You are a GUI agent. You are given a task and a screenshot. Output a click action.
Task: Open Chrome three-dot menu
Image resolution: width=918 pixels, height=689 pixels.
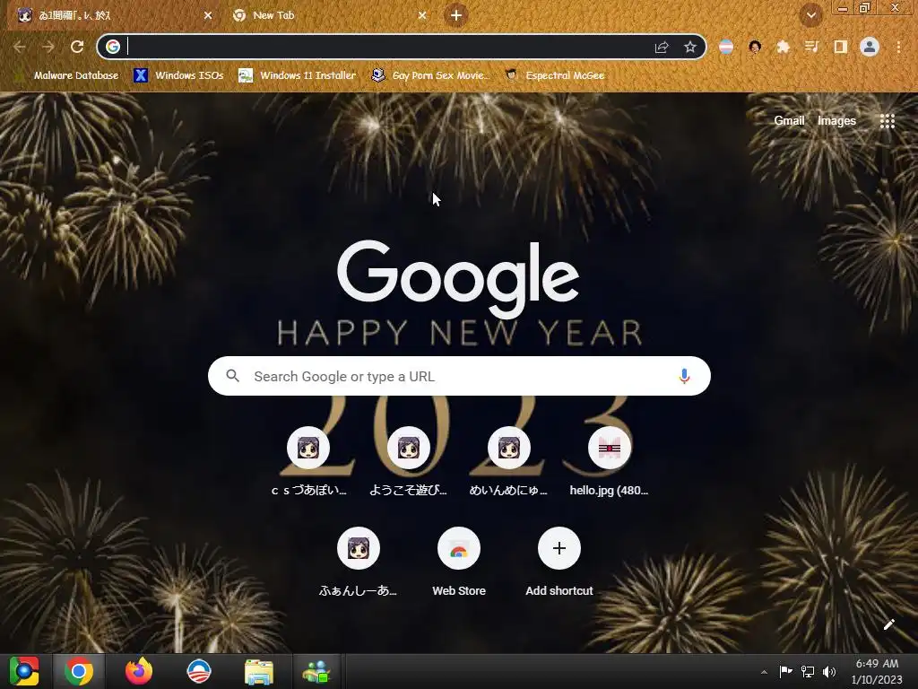point(898,47)
